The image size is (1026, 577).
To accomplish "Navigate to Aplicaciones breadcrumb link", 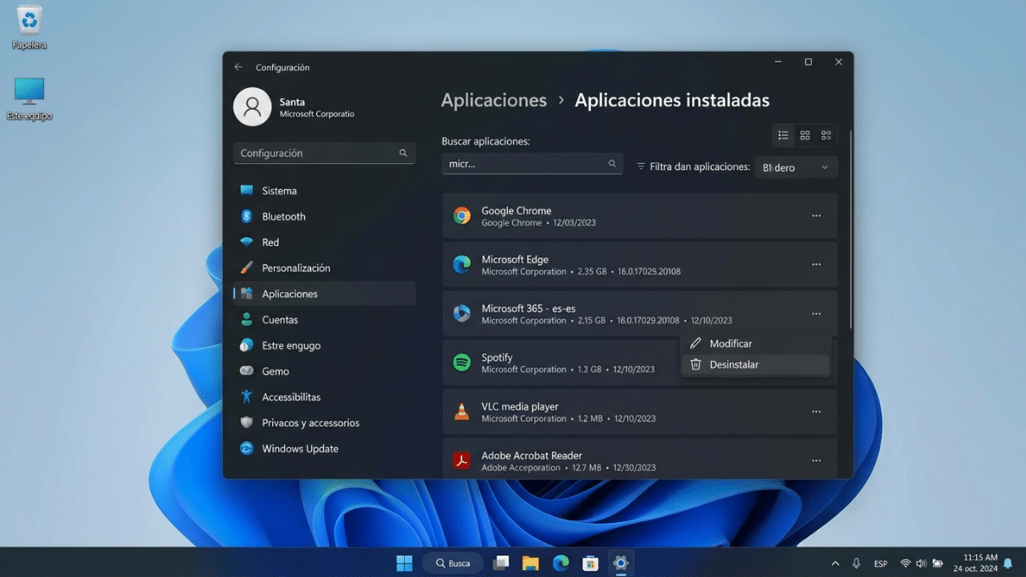I will pos(494,100).
